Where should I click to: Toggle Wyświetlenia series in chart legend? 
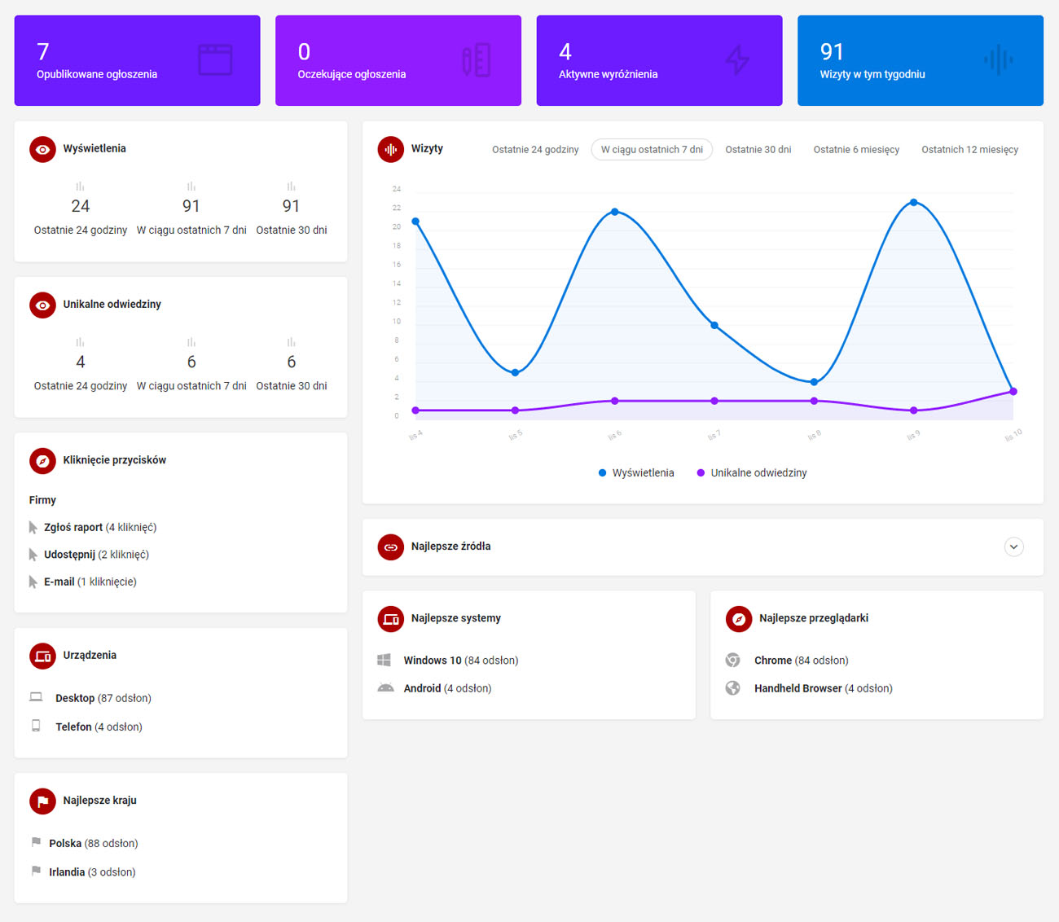tap(636, 473)
